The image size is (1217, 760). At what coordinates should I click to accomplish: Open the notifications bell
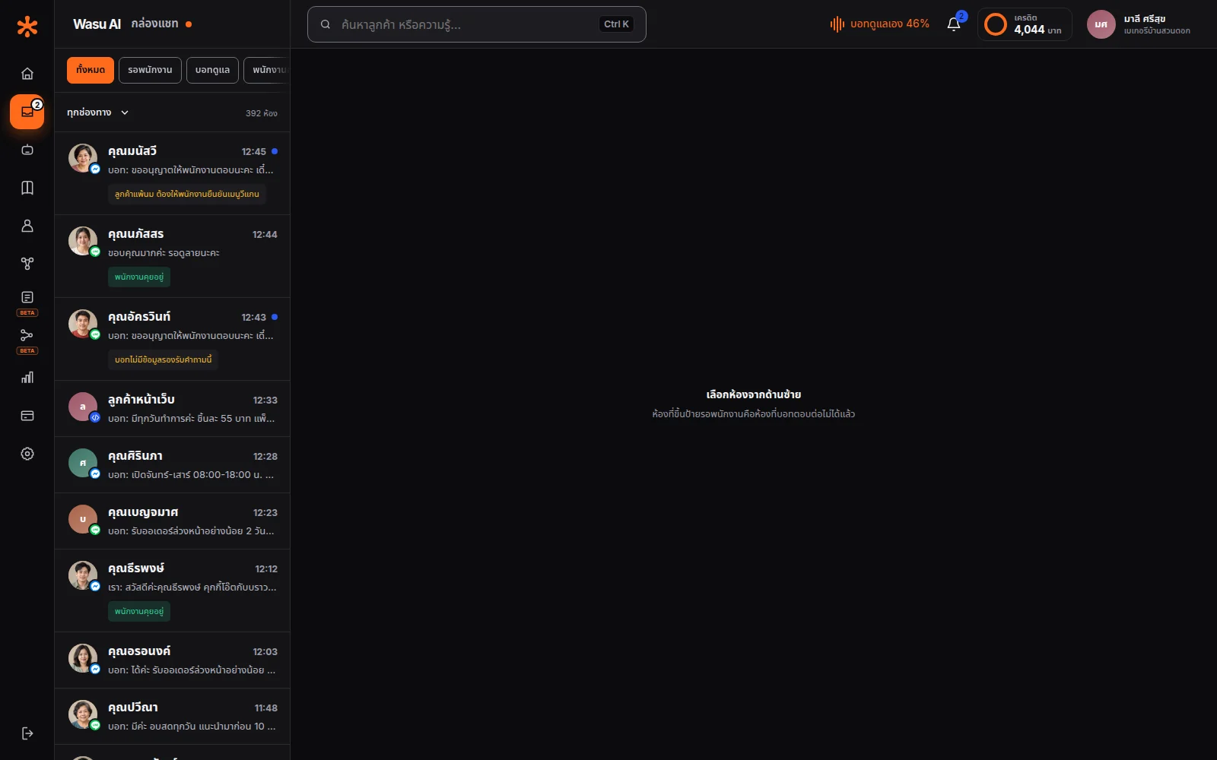954,24
